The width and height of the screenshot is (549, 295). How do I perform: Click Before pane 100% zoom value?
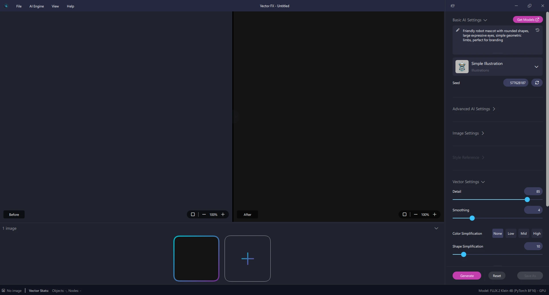[213, 214]
